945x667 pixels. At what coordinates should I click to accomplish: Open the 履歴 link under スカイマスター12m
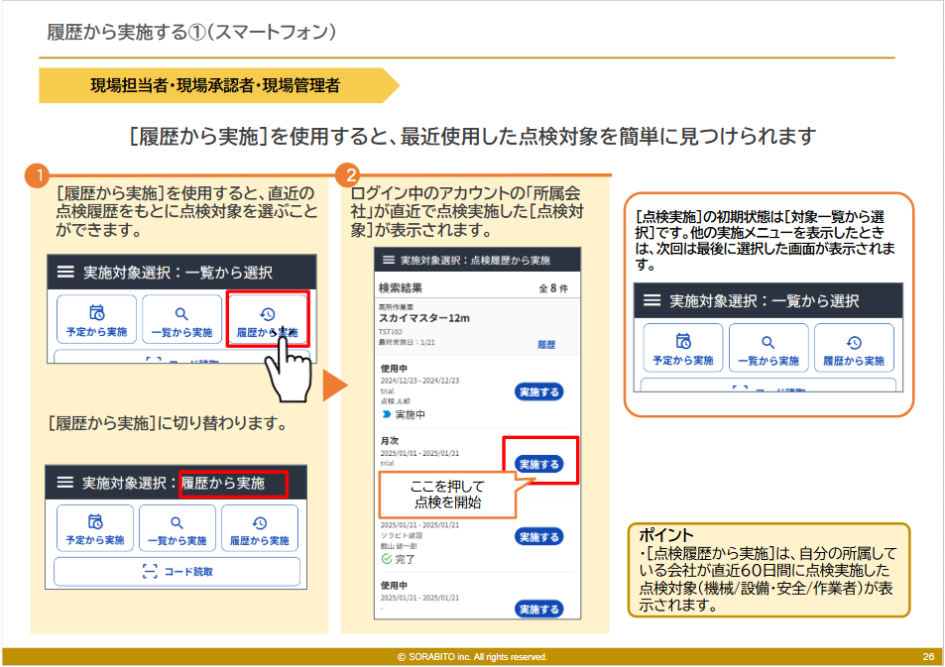(546, 344)
